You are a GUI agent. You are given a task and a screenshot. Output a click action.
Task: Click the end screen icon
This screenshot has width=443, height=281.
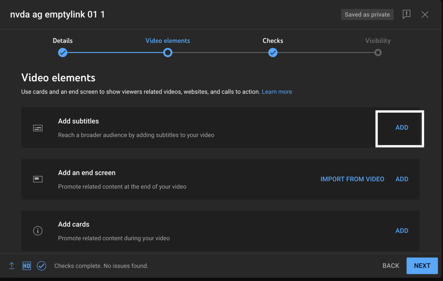click(37, 179)
